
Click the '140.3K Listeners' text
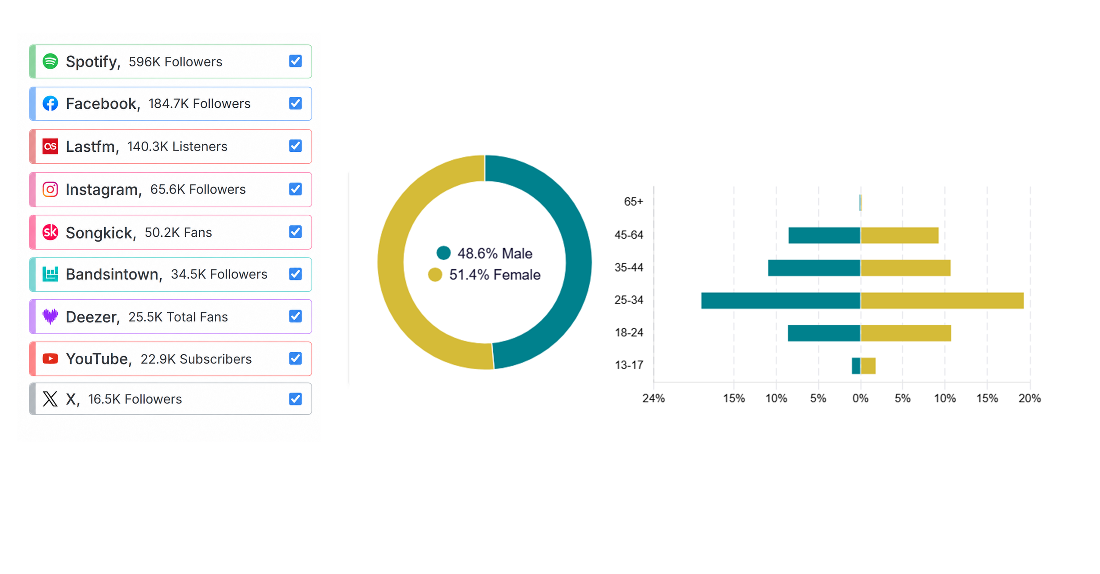coord(177,146)
